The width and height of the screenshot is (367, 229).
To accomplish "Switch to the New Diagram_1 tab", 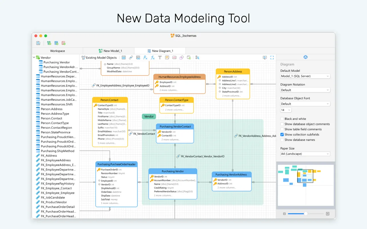I will (x=160, y=51).
